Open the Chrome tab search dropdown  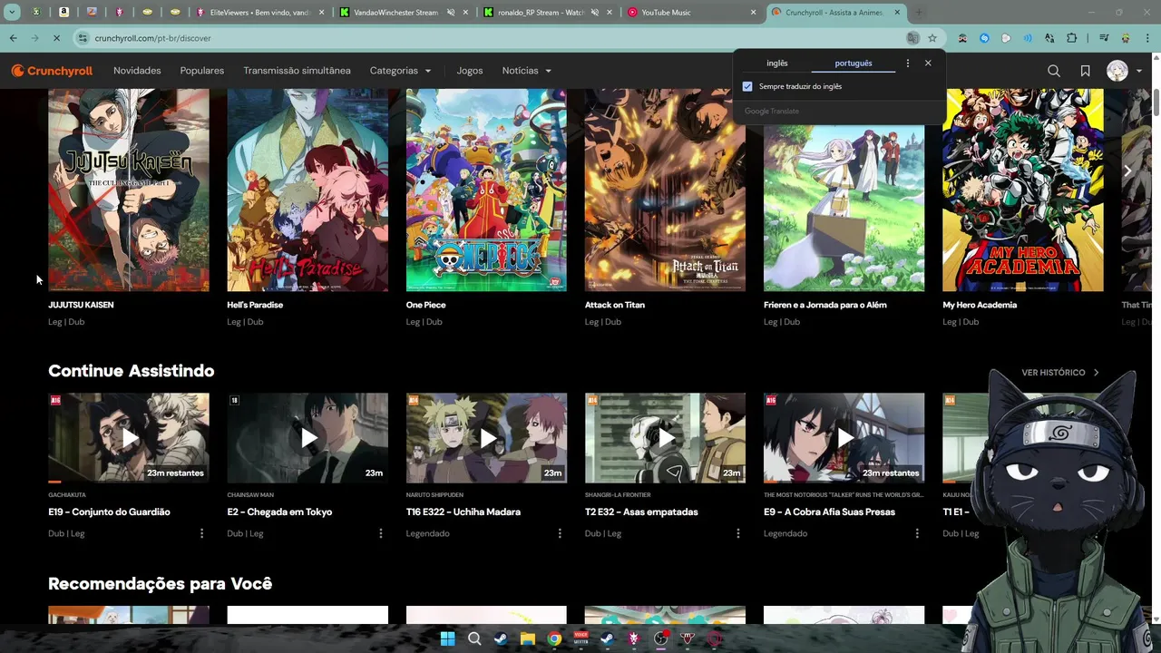coord(12,13)
